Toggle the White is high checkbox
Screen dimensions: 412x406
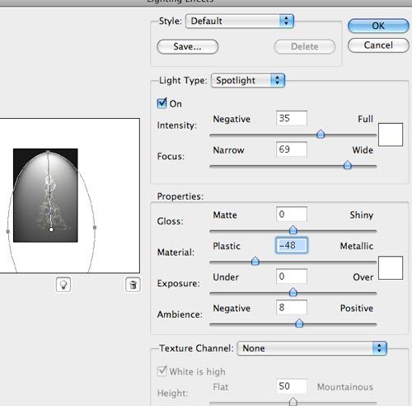(x=162, y=371)
